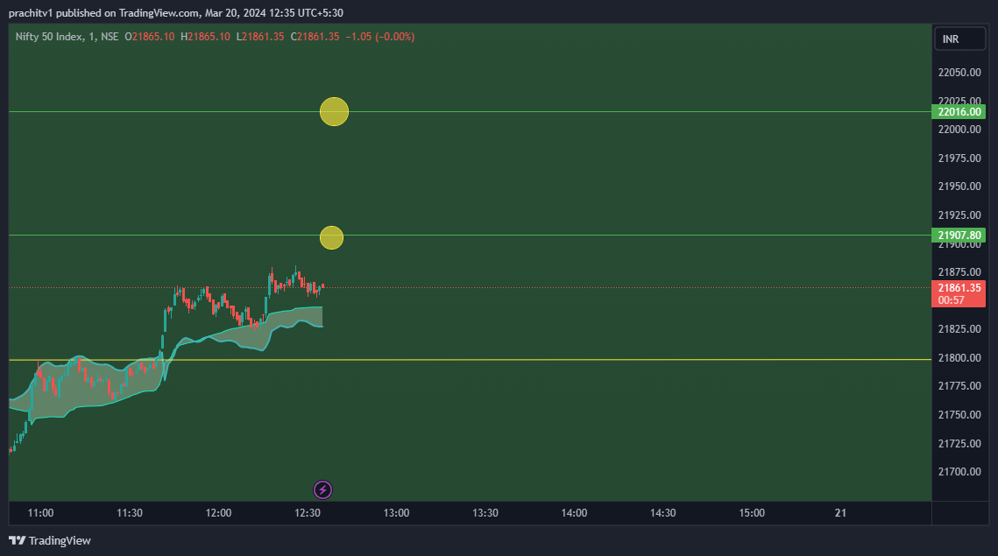Screen dimensions: 998x556
Task: Click the 22000.00 price axis label
Action: [959, 129]
